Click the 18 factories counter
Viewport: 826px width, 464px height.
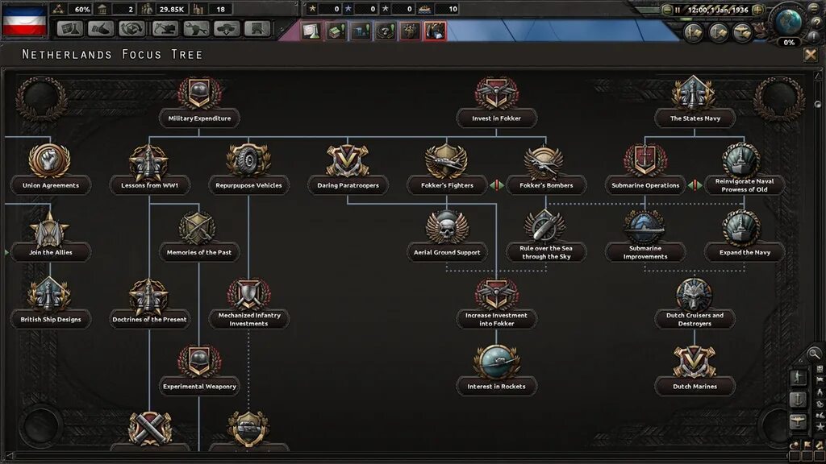213,9
